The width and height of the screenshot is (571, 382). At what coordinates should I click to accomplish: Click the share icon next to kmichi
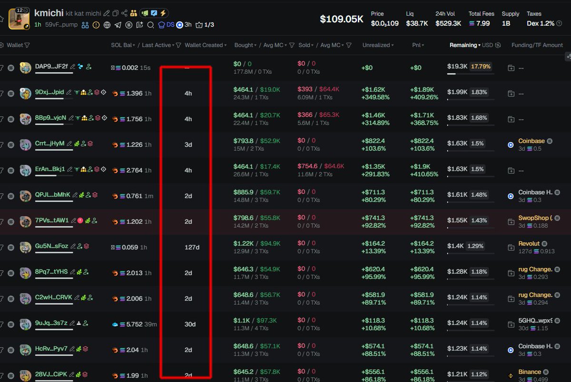click(125, 13)
